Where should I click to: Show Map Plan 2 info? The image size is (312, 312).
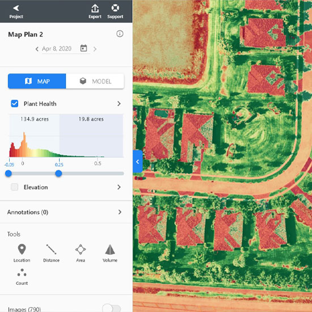coord(120,34)
